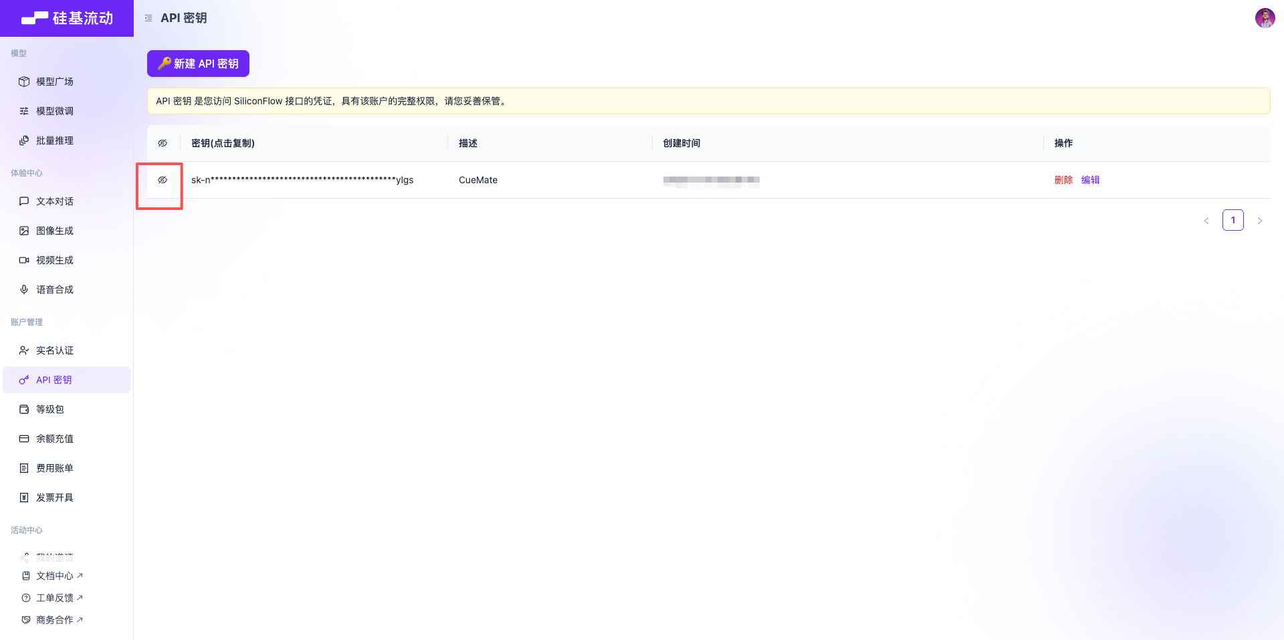Select 模型广场 in the sidebar

pyautogui.click(x=55, y=81)
